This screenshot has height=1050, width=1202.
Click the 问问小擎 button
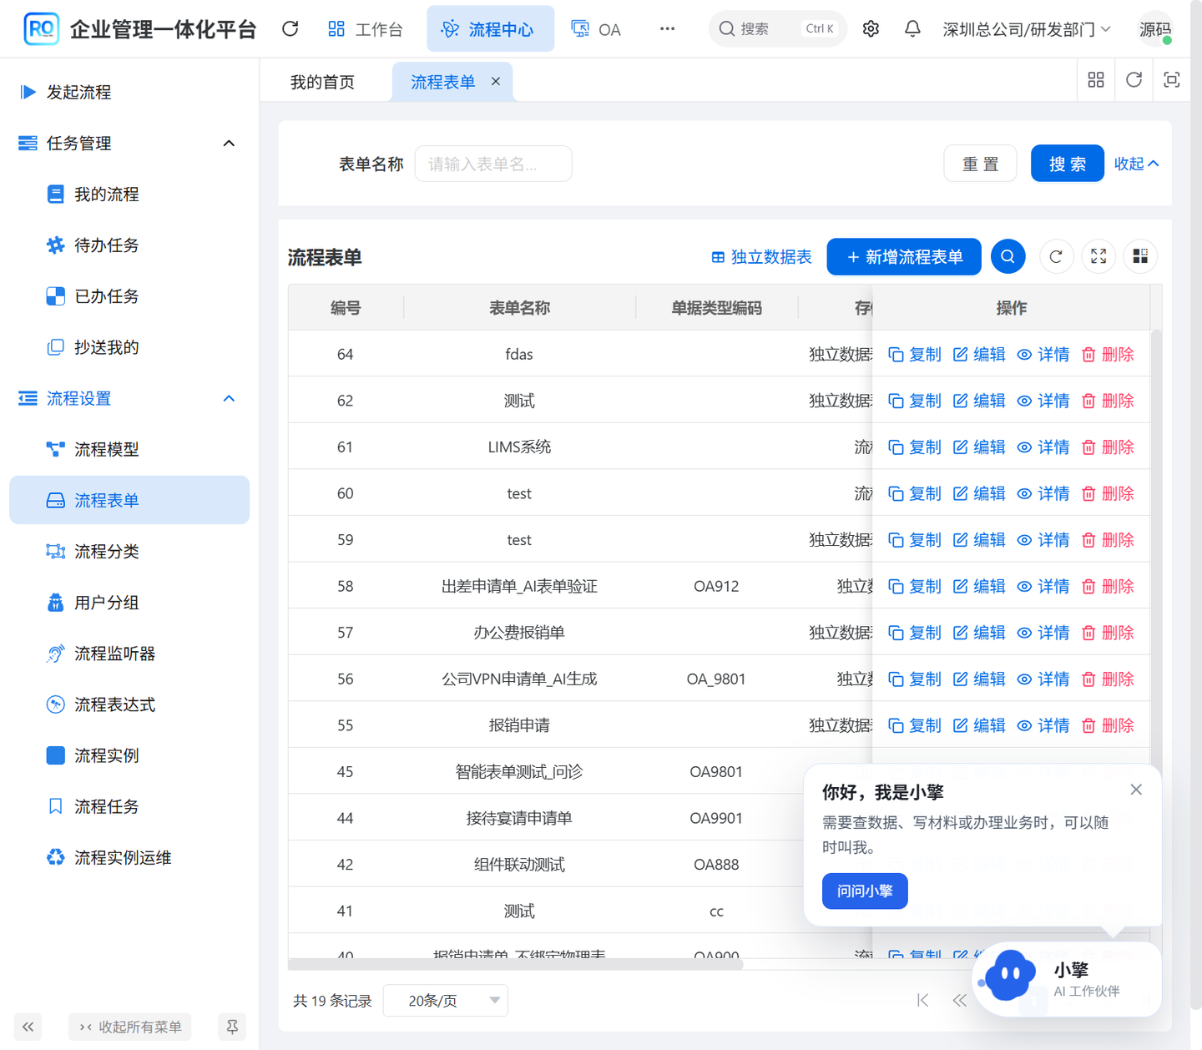pos(865,891)
